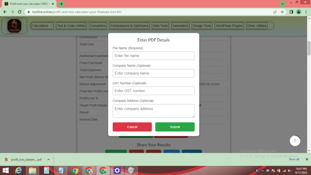Click the browser back arrow
Image resolution: width=311 pixels, height=175 pixels.
click(5, 12)
